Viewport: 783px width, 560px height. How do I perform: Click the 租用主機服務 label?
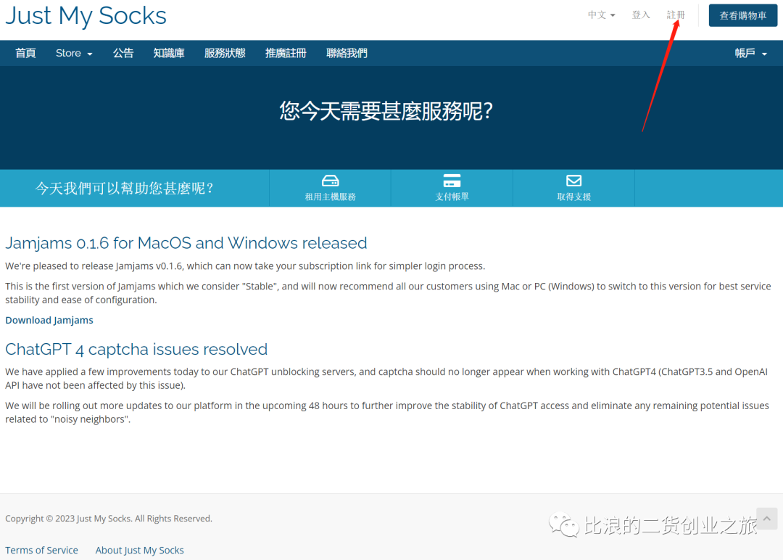point(330,197)
